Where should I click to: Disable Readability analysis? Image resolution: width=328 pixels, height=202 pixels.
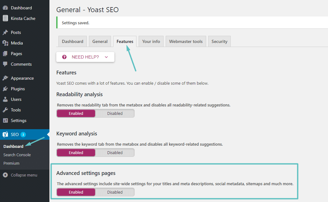(115, 113)
